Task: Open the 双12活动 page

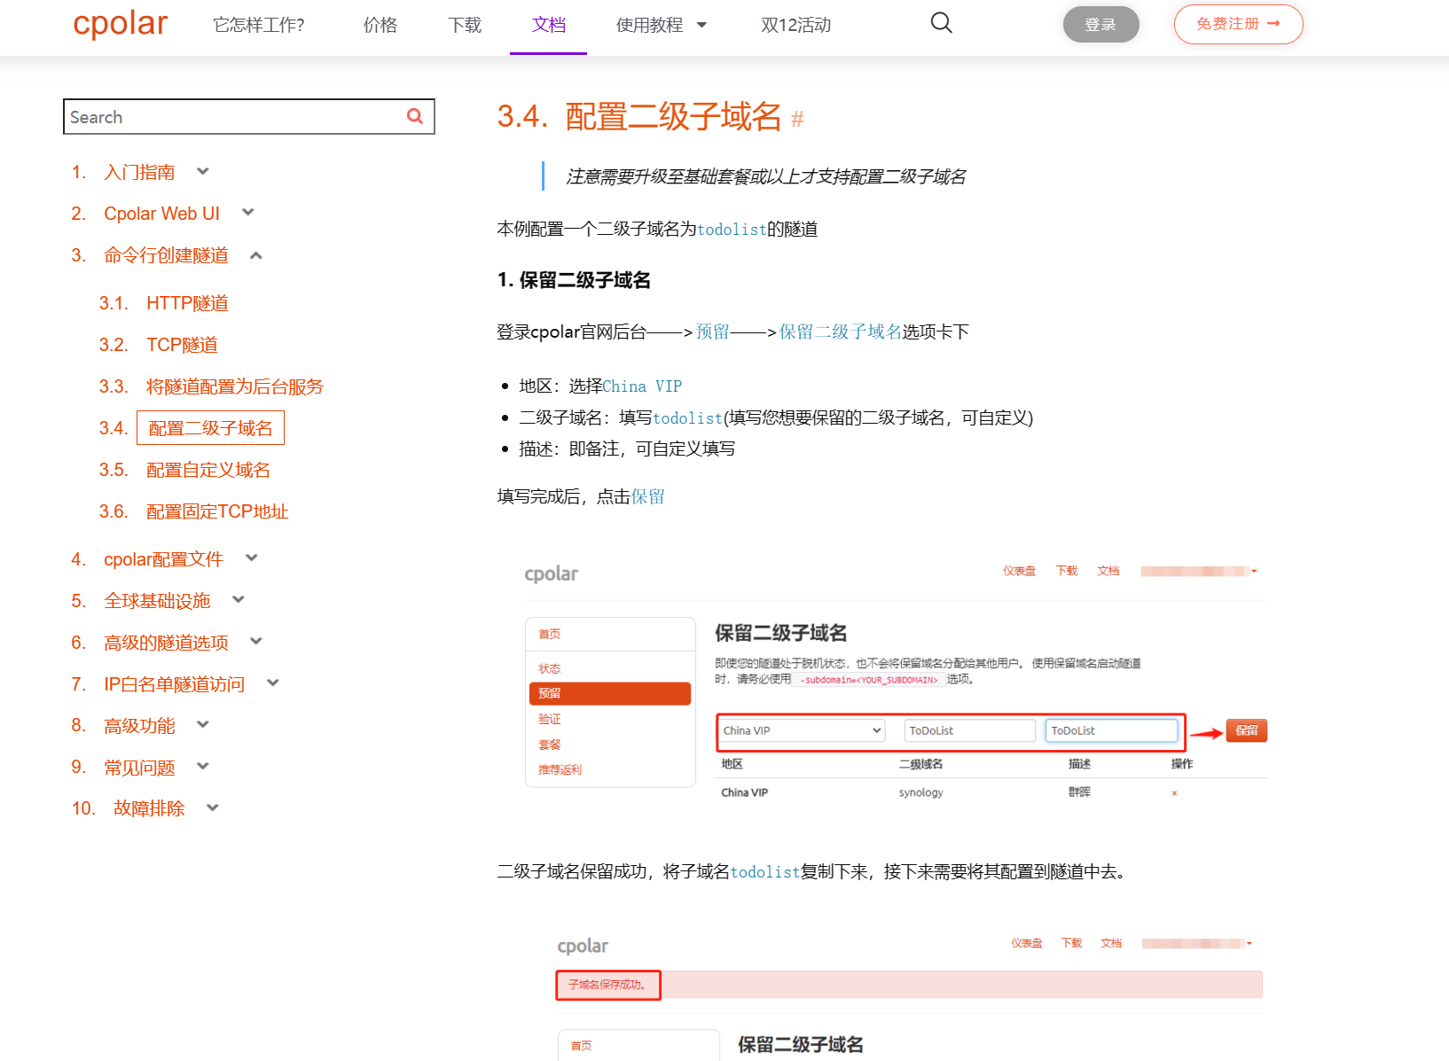Action: (795, 25)
